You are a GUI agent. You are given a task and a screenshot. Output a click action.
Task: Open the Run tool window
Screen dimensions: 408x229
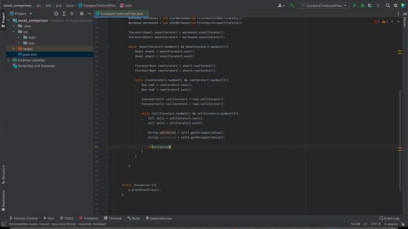coord(48,218)
